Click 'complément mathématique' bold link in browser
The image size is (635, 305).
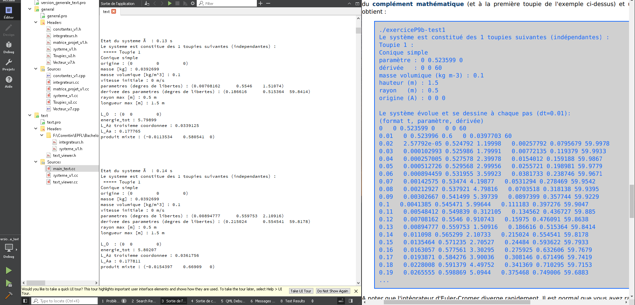(418, 4)
